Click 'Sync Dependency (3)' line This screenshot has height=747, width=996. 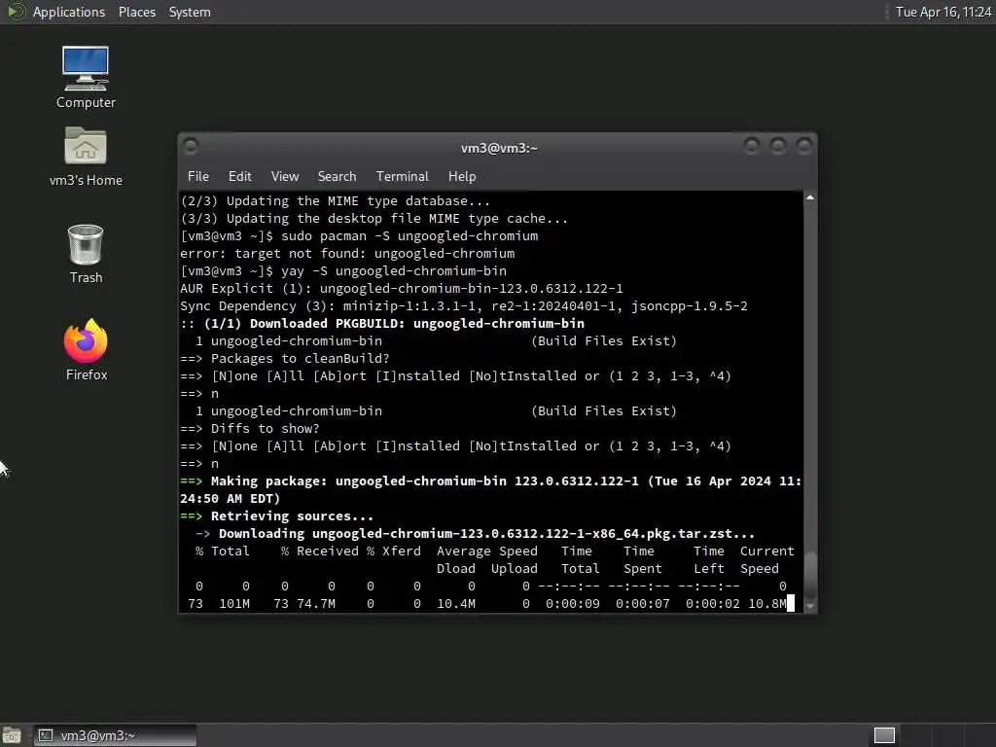[464, 306]
